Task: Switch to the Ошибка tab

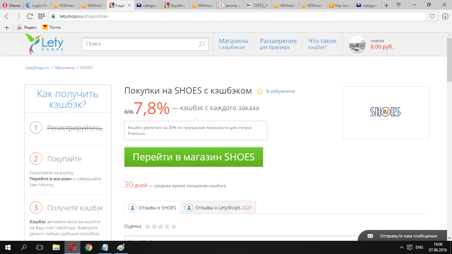Action: pos(176,5)
